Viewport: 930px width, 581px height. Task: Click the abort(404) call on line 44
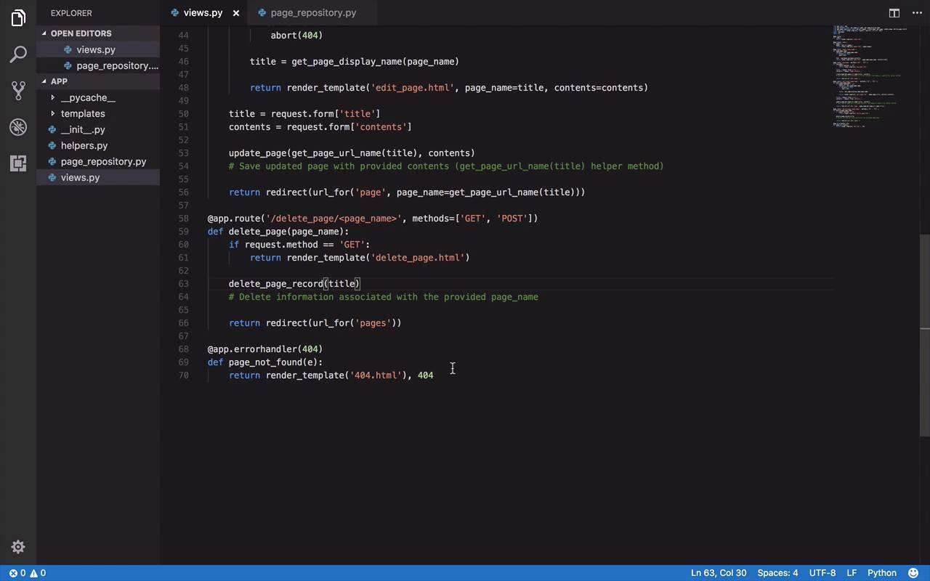pos(296,35)
